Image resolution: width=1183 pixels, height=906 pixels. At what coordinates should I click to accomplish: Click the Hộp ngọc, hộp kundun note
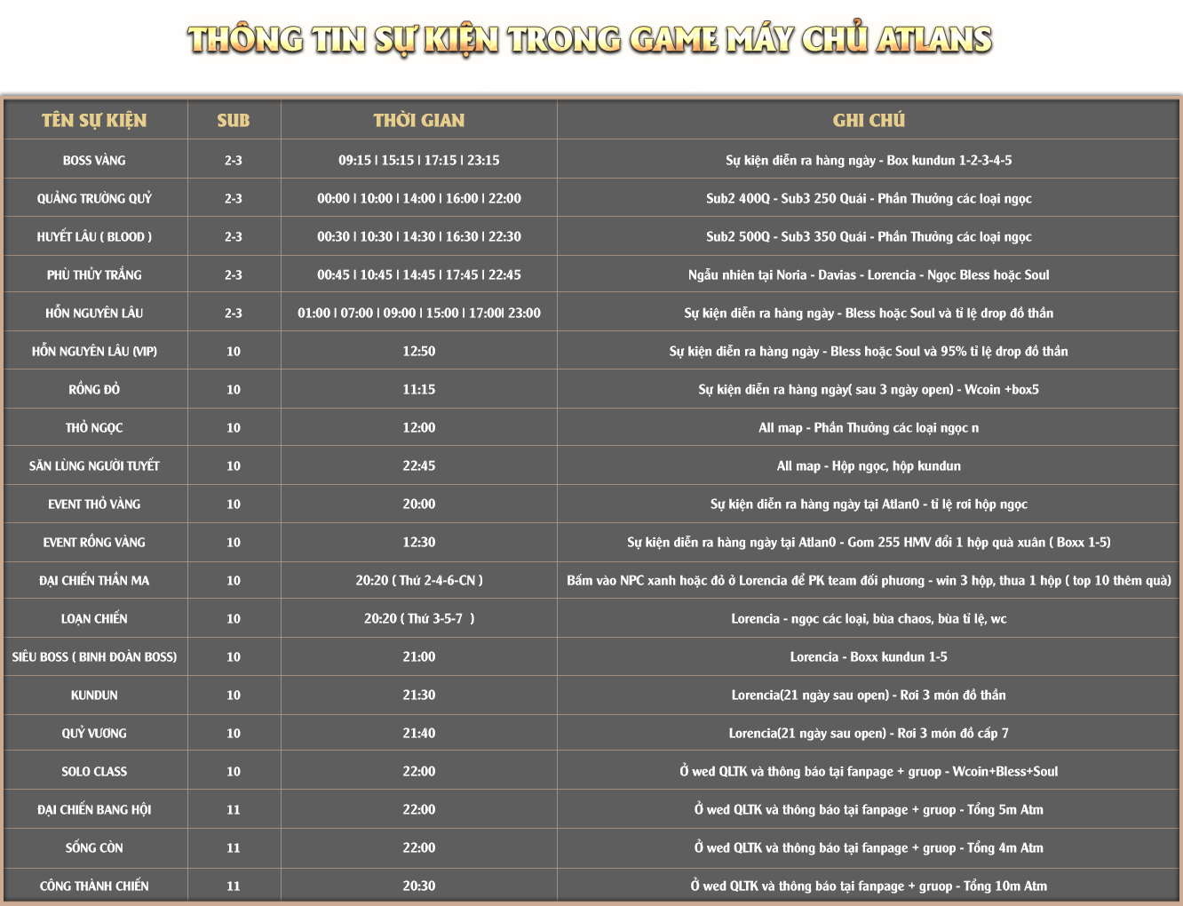[869, 466]
